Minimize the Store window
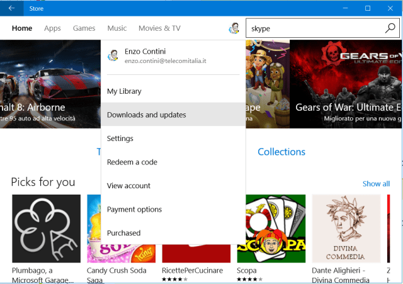This screenshot has width=403, height=284. pyautogui.click(x=346, y=8)
